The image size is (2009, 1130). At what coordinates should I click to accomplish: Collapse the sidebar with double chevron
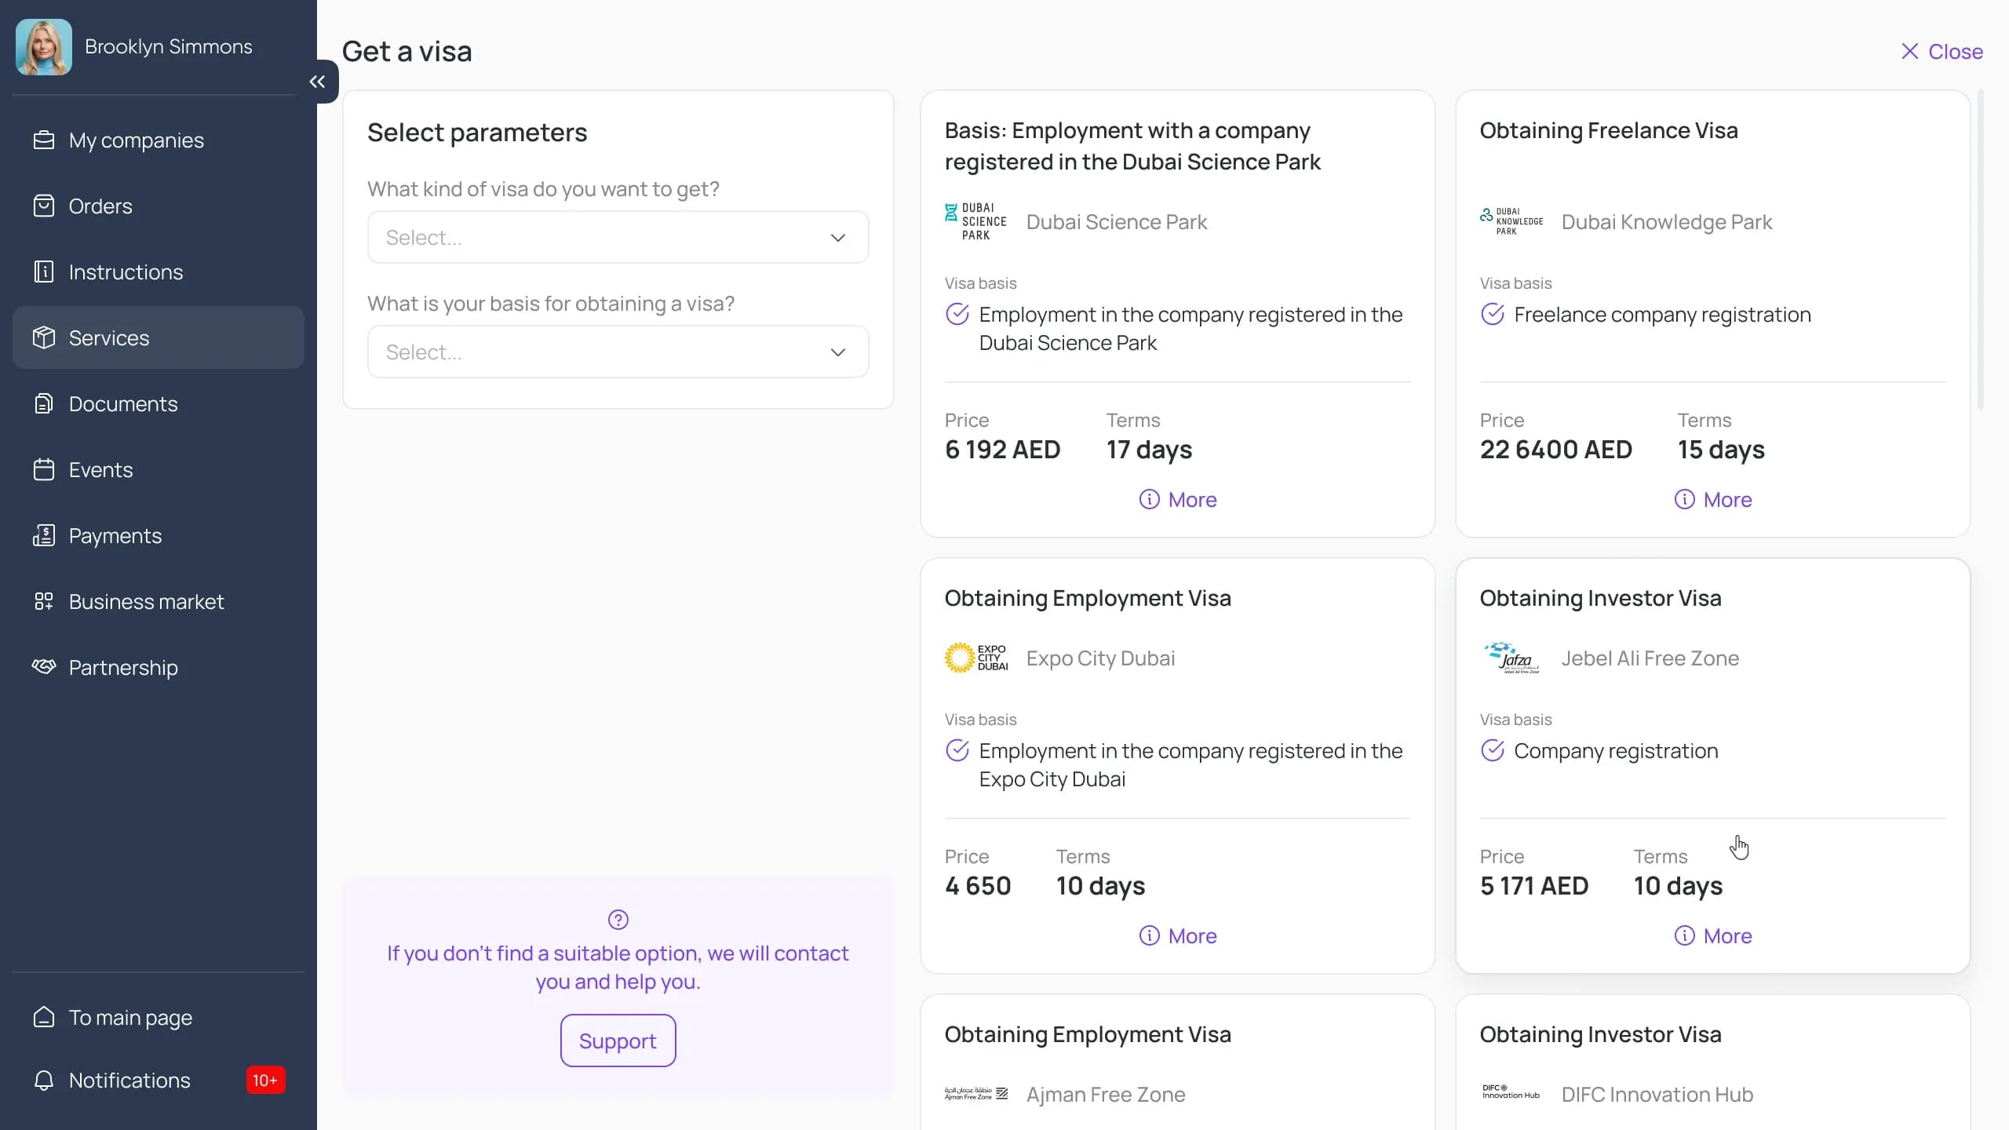(x=317, y=82)
